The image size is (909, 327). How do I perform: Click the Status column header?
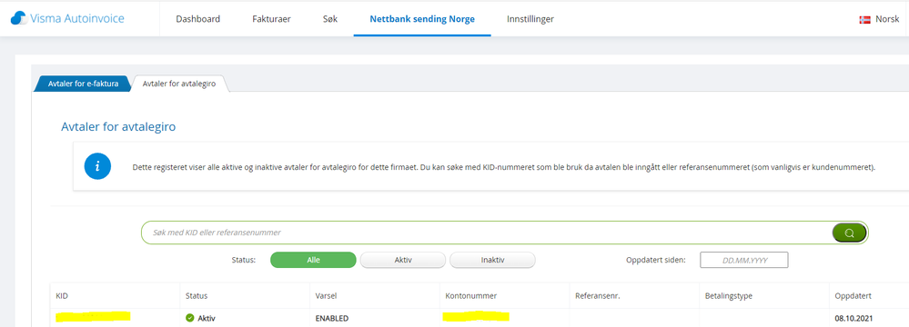tap(196, 296)
